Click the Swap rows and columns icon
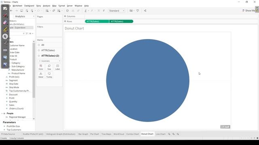Image resolution: width=259 pixels, height=145 pixels. 68,11
